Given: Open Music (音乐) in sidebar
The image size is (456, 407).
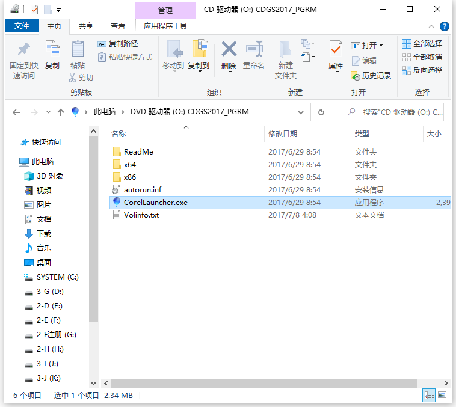Looking at the screenshot, I should pos(37,248).
